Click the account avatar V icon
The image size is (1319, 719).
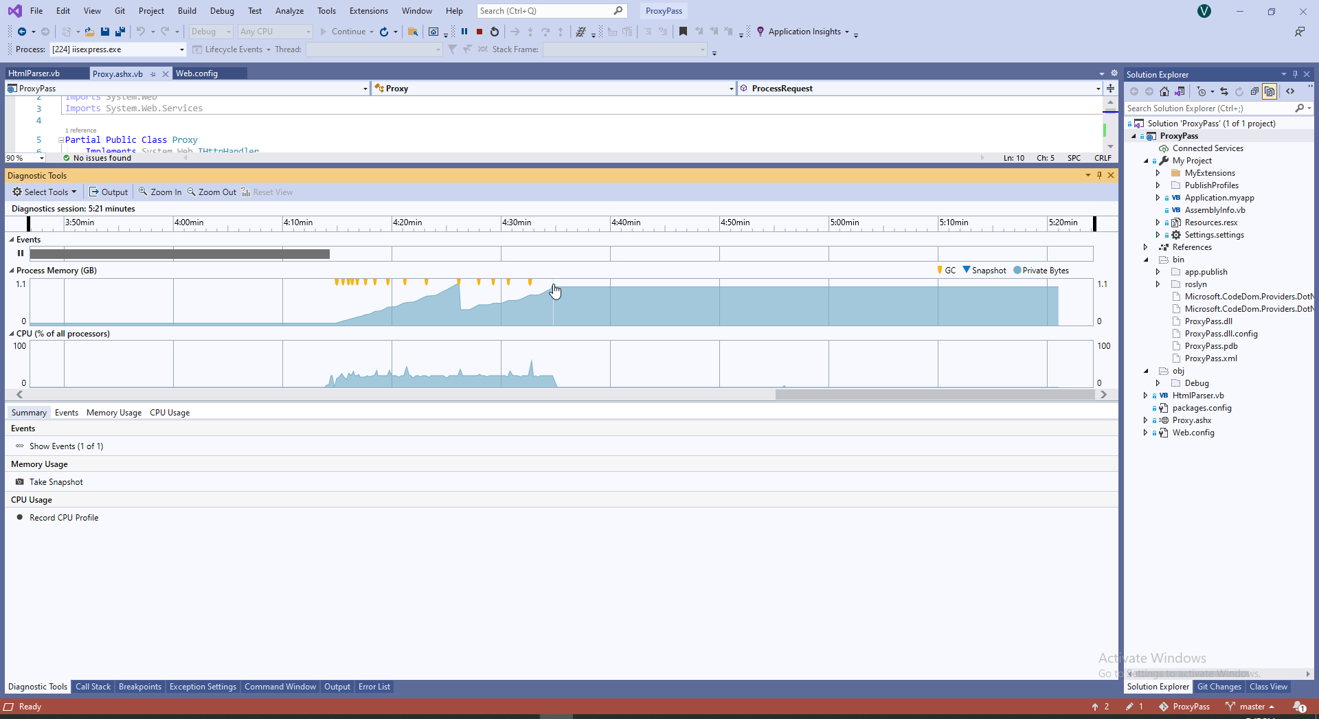pos(1204,11)
